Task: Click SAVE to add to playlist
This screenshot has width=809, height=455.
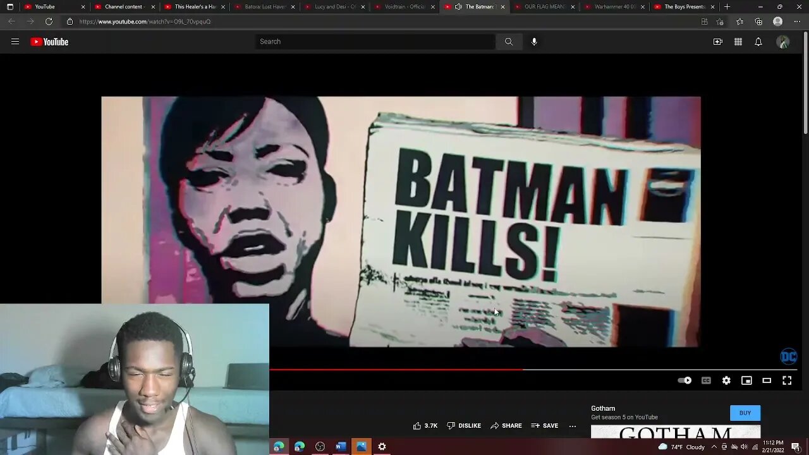Action: [x=545, y=426]
